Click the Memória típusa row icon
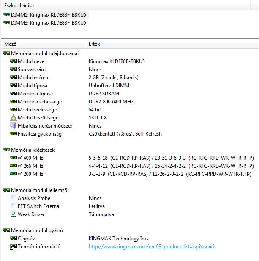This screenshot has width=259, height=261. [14, 93]
